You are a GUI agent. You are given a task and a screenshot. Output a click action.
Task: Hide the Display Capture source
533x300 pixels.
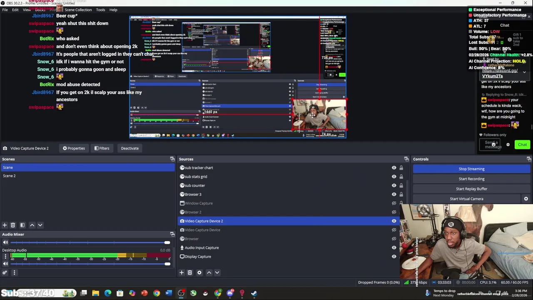[394, 257]
